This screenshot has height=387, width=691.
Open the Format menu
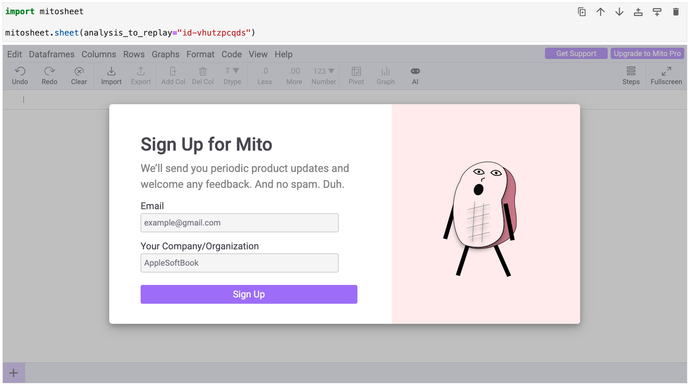(x=200, y=54)
